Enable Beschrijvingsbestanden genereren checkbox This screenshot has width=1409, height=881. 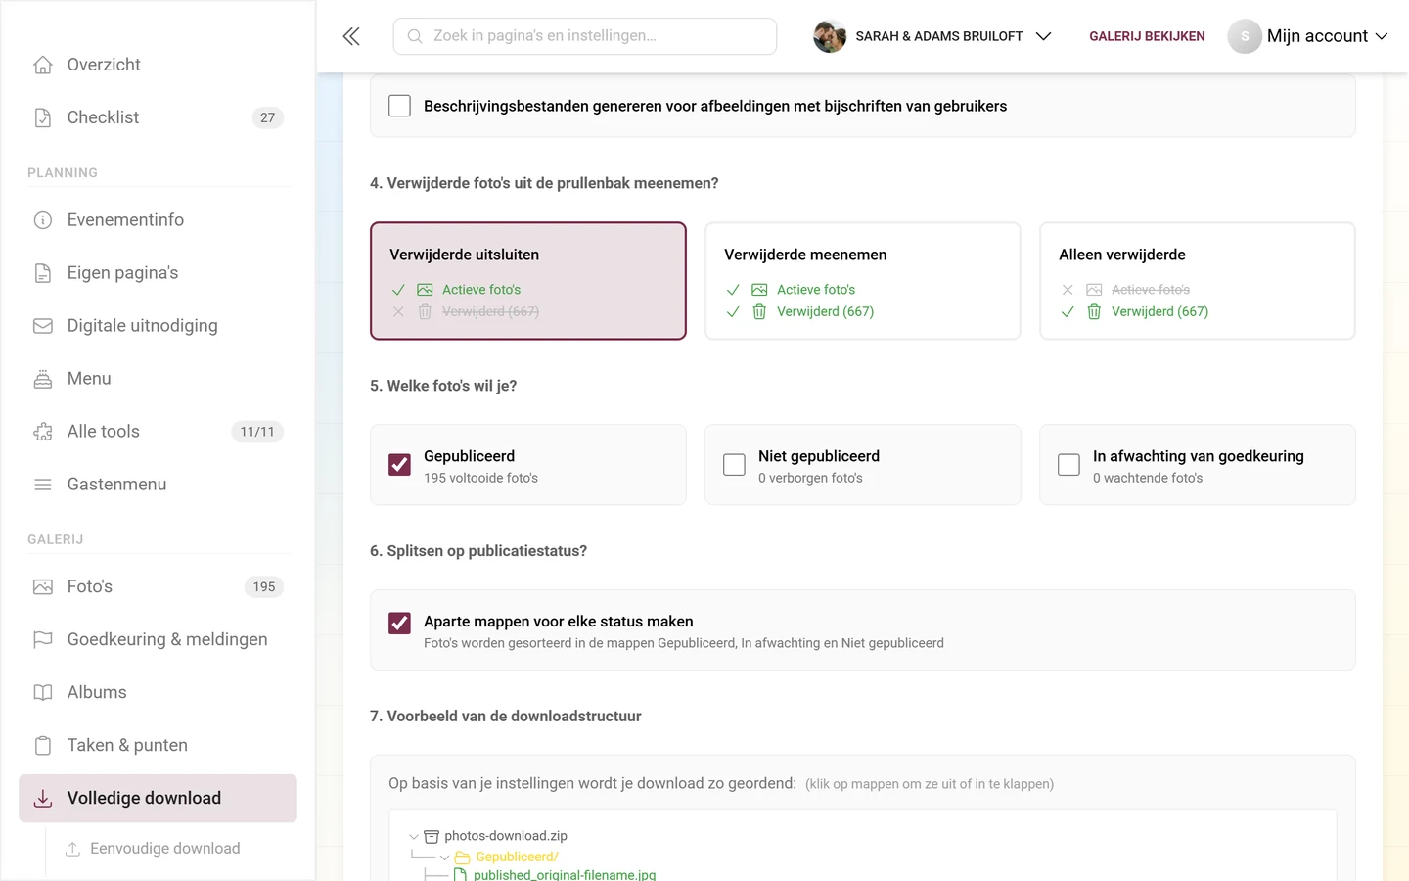(x=399, y=106)
